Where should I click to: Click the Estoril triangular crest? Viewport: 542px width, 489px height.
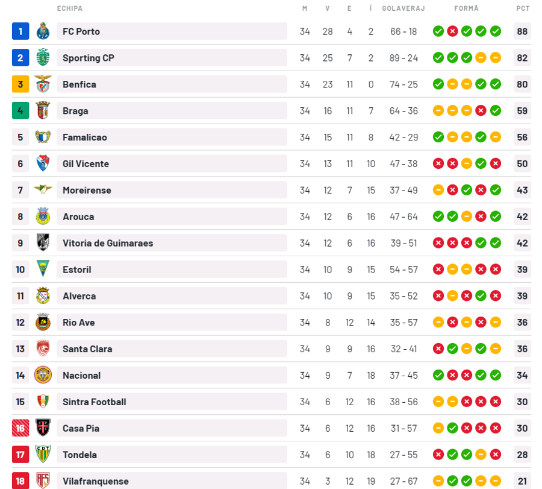pos(43,270)
